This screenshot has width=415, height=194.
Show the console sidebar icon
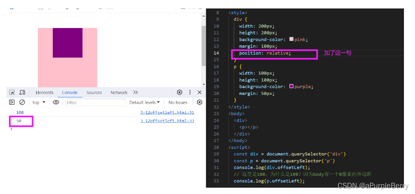pos(12,102)
